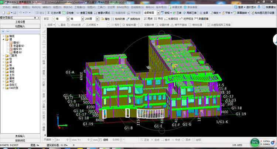
Task: Open the BIM应用(I) menu
Action: [123, 7]
